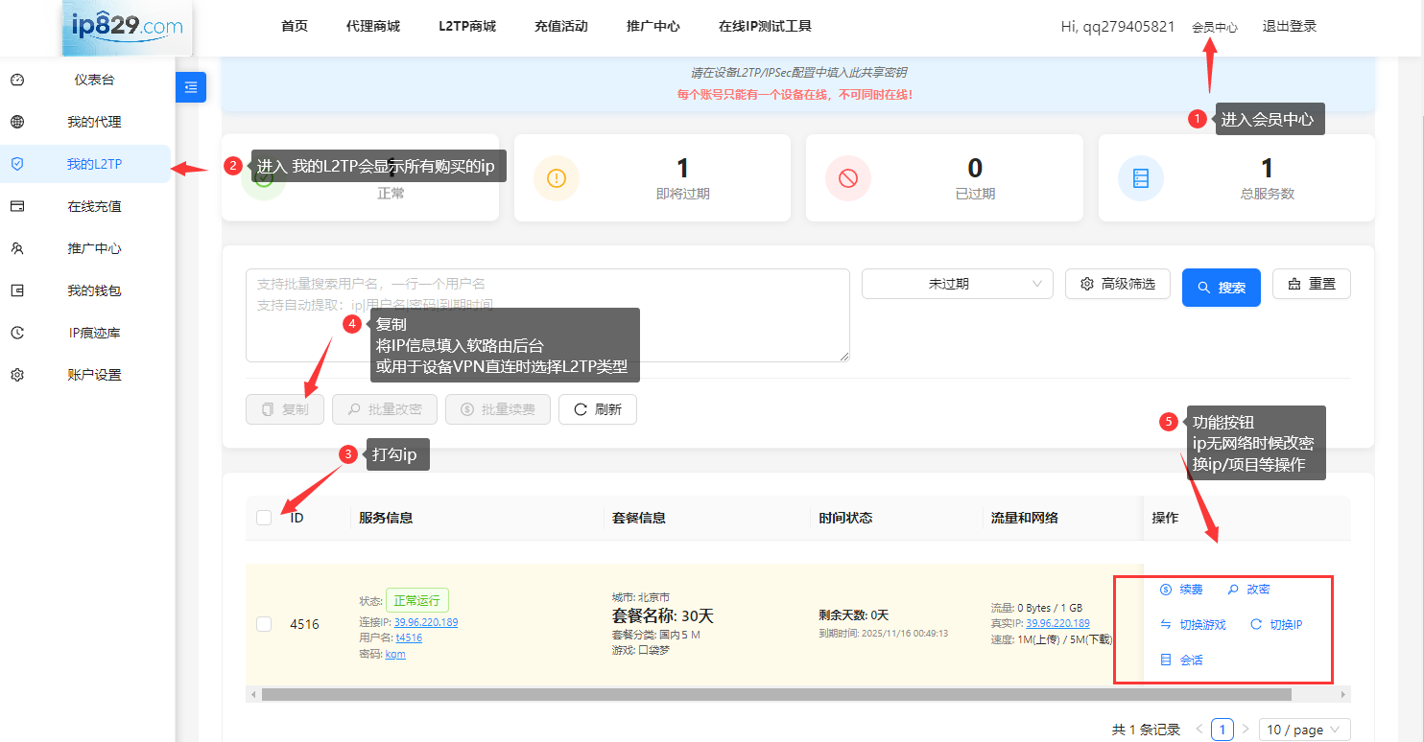Click the 在线充值 card icon
This screenshot has height=742, width=1424.
pos(17,206)
